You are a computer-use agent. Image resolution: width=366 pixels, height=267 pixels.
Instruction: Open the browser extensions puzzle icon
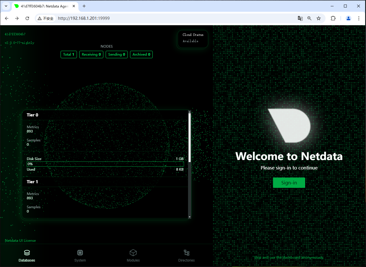point(333,18)
